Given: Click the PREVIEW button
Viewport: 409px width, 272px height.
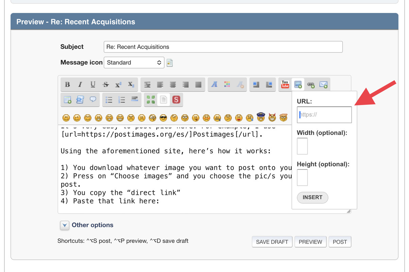Looking at the screenshot, I should click(x=310, y=242).
